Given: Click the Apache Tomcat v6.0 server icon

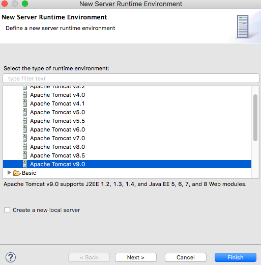Looking at the screenshot, I should 25,129.
